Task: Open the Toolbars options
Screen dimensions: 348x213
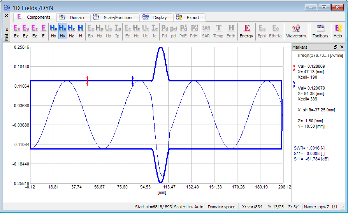Action: (x=320, y=31)
